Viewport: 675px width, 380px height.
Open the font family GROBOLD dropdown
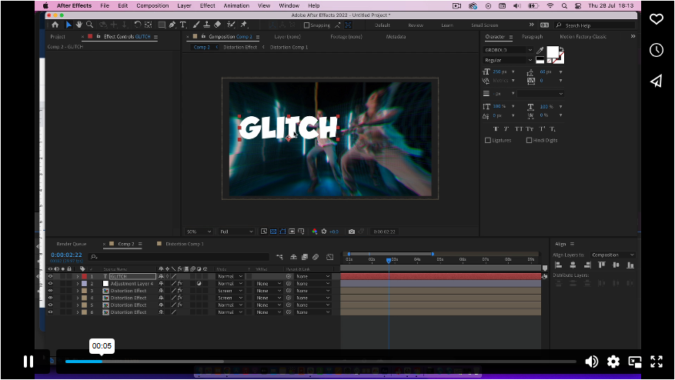click(x=508, y=50)
